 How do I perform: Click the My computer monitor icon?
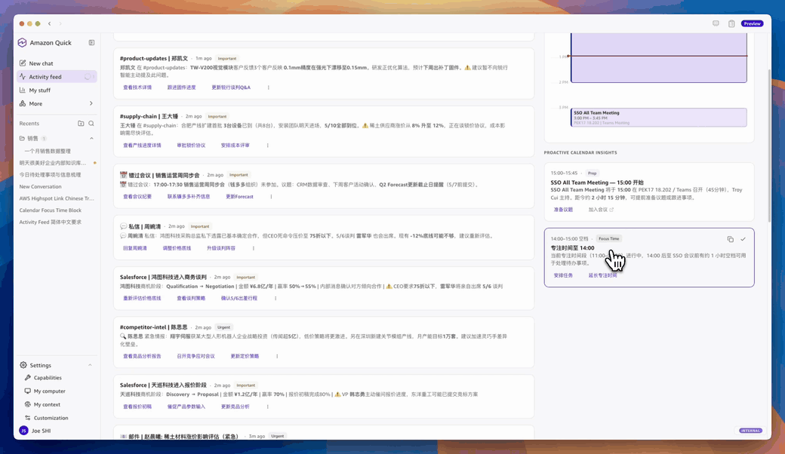tap(27, 391)
